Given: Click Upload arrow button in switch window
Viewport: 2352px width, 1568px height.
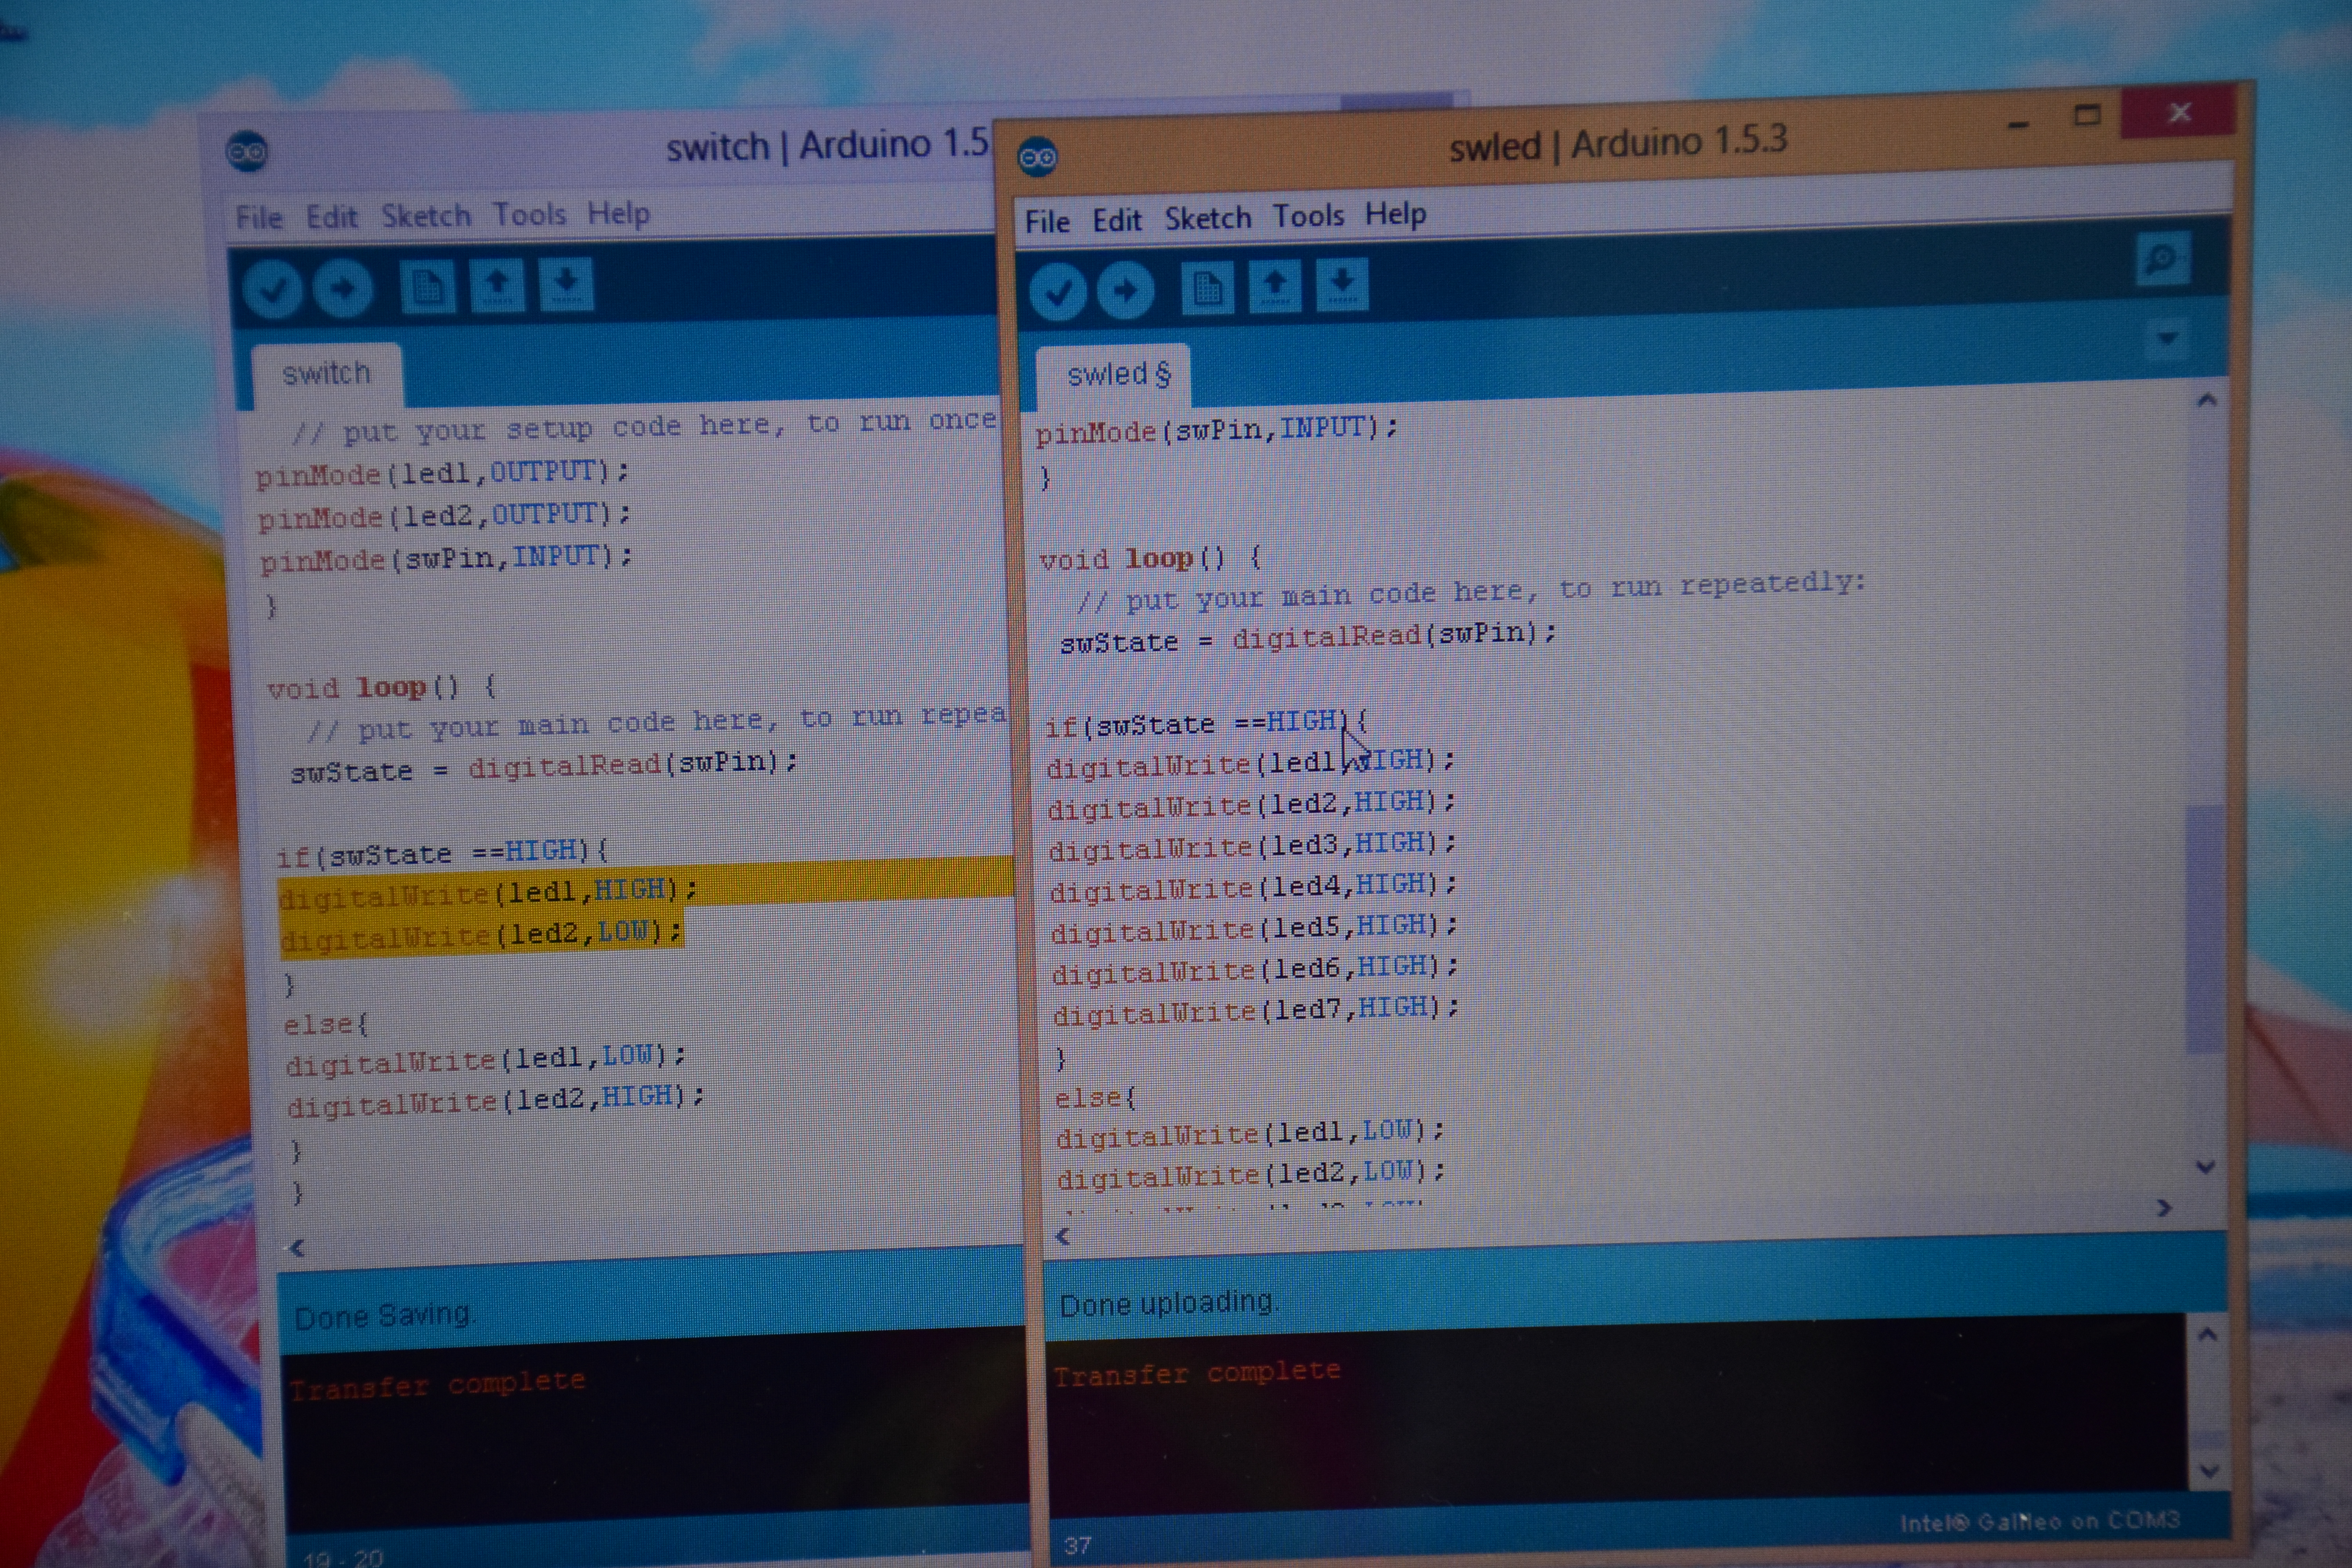Looking at the screenshot, I should (343, 289).
